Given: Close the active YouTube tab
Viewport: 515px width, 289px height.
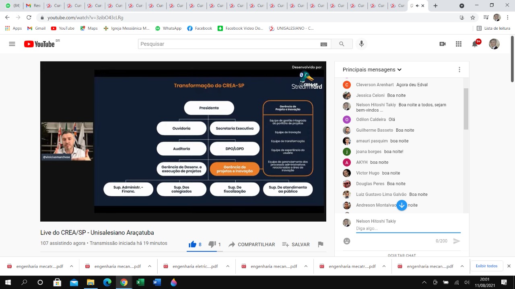Looking at the screenshot, I should click(423, 6).
